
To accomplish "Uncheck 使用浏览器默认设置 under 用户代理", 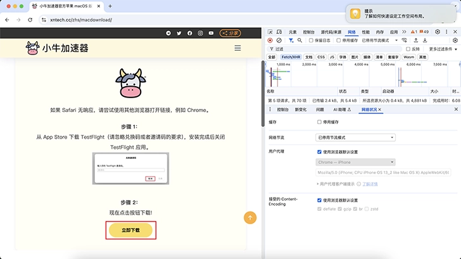I will click(320, 152).
